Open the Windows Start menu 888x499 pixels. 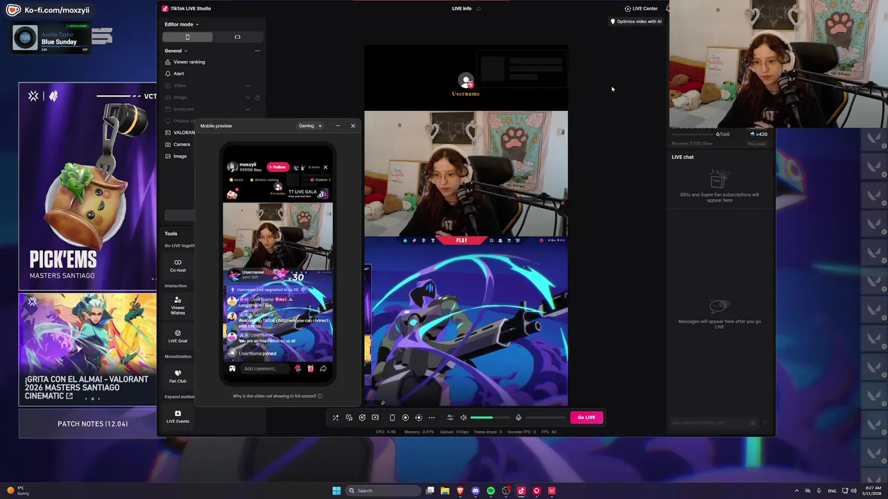336,491
